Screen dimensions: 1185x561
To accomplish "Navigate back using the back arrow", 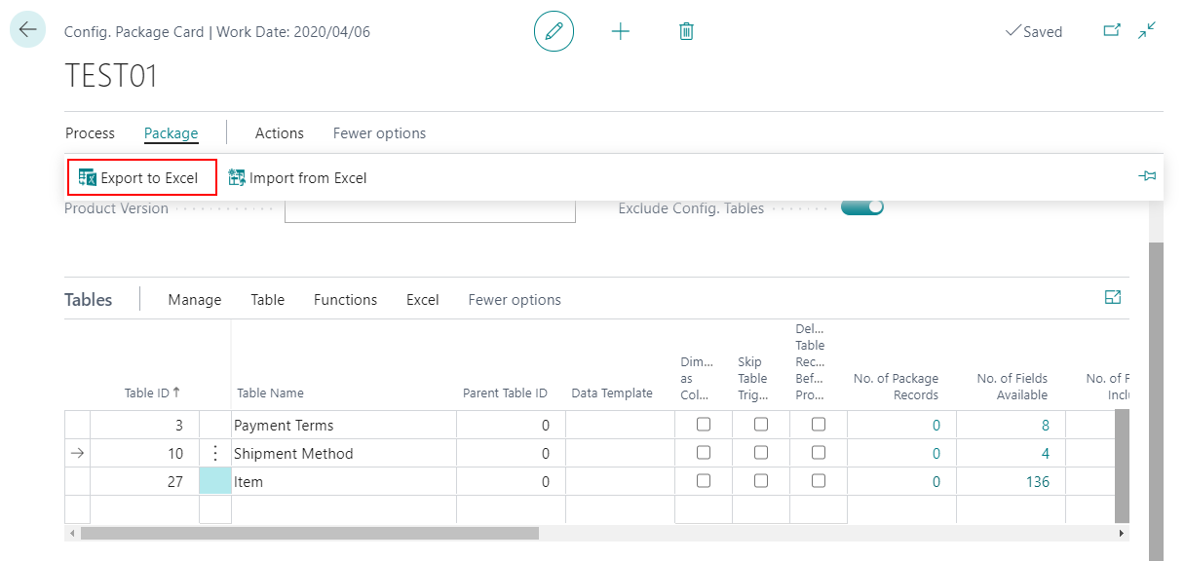I will point(27,28).
